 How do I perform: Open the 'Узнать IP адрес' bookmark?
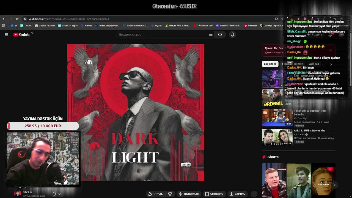click(68, 26)
